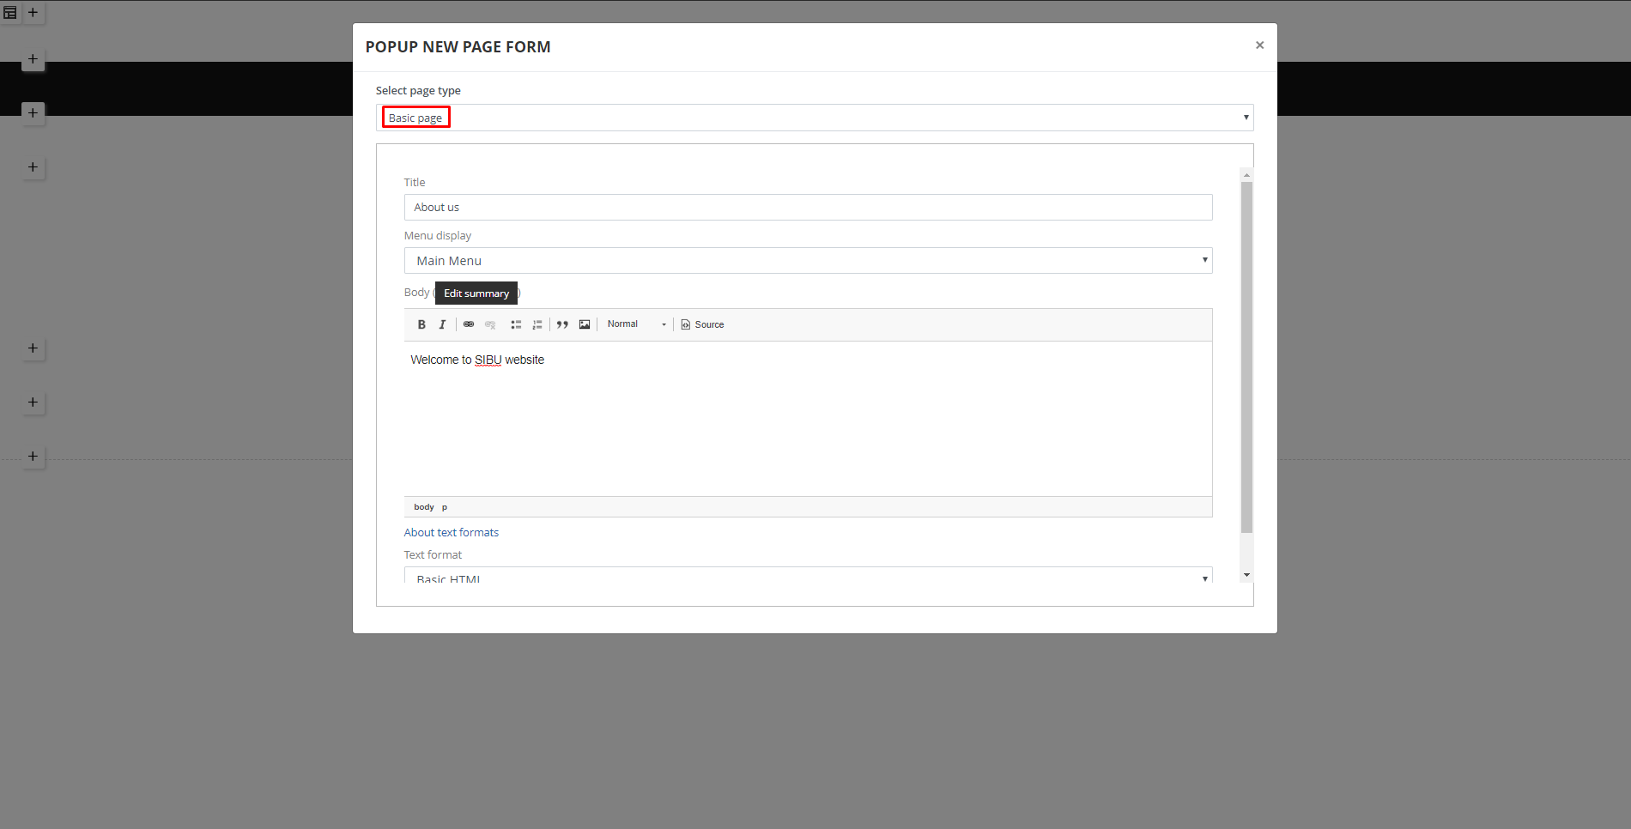Image resolution: width=1631 pixels, height=829 pixels.
Task: Toggle bold formatting in body editor
Action: click(x=421, y=324)
